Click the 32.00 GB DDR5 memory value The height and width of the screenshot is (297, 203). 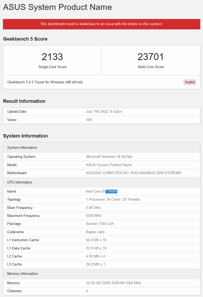114,283
